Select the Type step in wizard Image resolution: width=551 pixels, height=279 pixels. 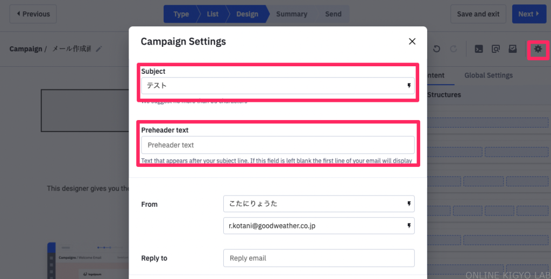181,14
